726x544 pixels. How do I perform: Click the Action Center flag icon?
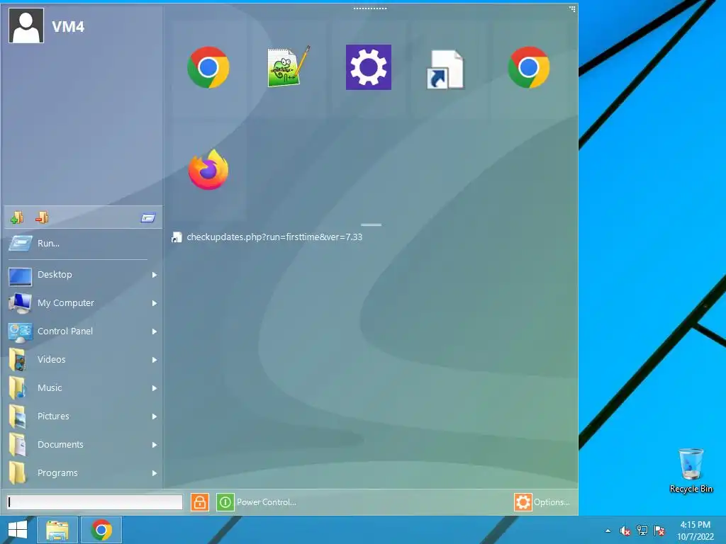point(659,531)
